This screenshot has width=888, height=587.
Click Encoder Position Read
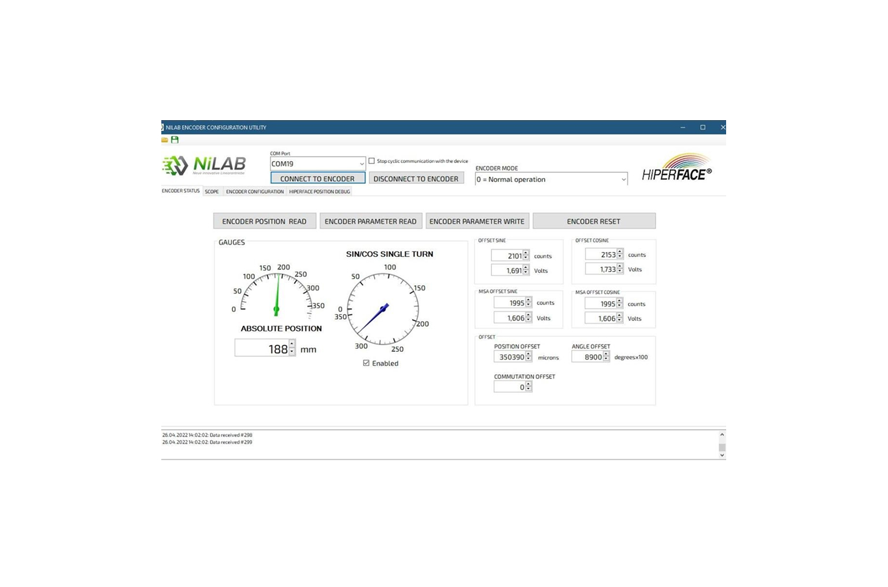pos(264,221)
